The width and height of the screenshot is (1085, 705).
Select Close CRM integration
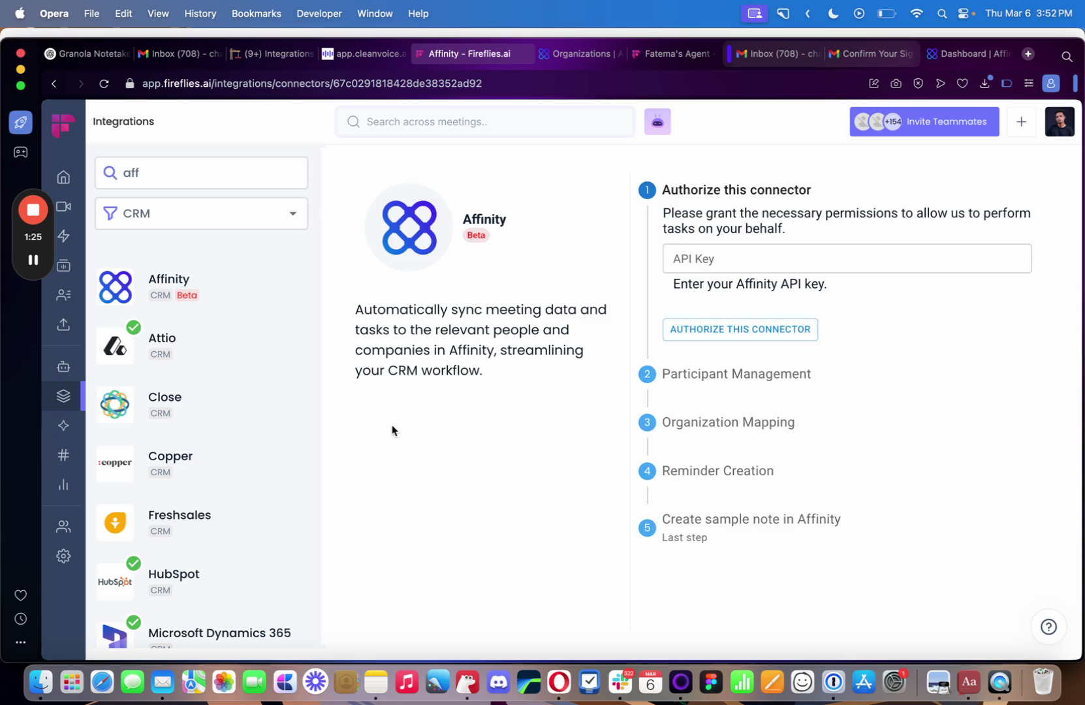coord(202,404)
